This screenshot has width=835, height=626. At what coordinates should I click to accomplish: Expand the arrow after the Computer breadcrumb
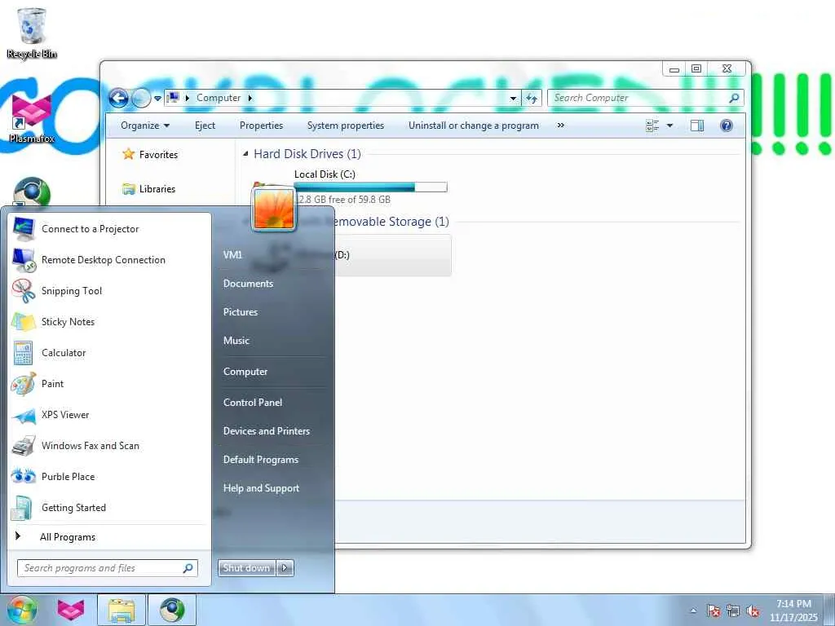click(x=250, y=98)
